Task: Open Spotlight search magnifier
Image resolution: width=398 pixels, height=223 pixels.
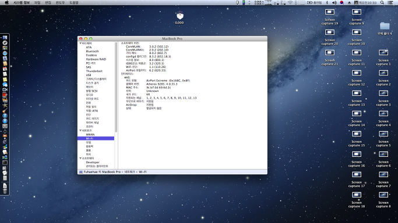Action: point(382,2)
